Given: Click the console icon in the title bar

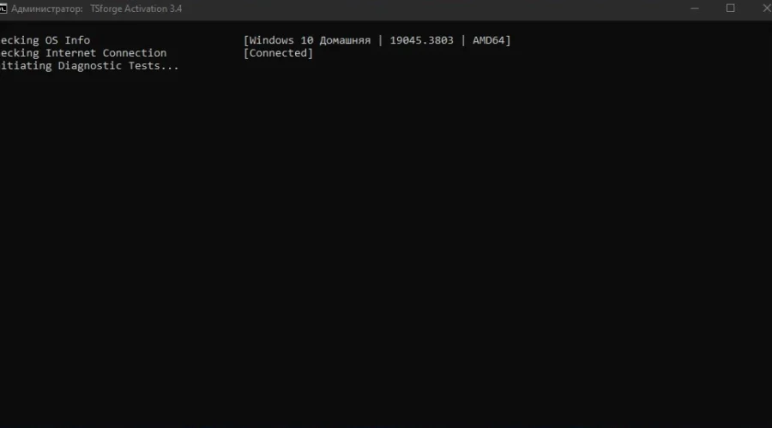Looking at the screenshot, I should pyautogui.click(x=3, y=9).
